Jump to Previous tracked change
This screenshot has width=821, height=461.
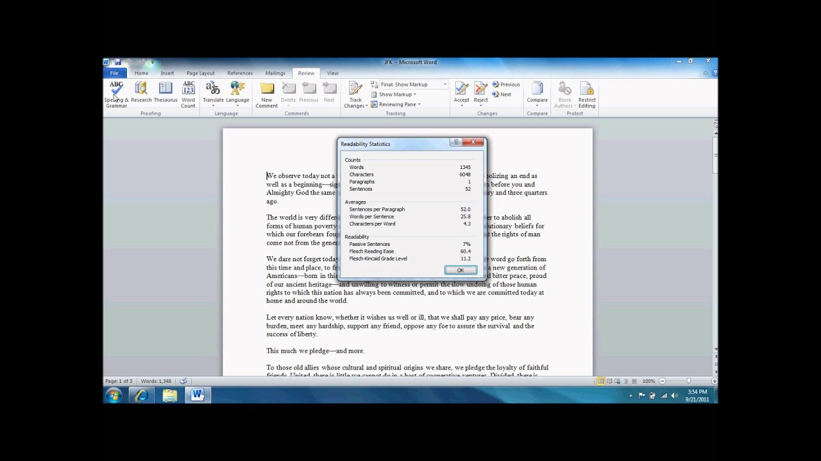coord(506,85)
